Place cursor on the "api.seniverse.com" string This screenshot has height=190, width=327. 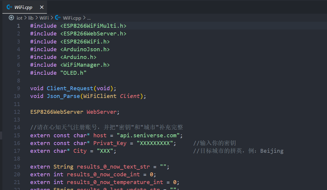pos(148,136)
